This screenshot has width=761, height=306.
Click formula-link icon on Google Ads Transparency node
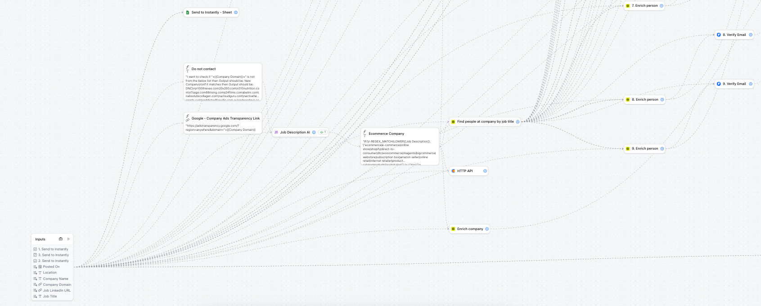[x=188, y=118]
